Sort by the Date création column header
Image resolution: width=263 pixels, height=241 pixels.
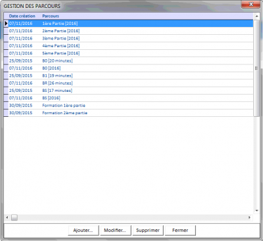22,16
